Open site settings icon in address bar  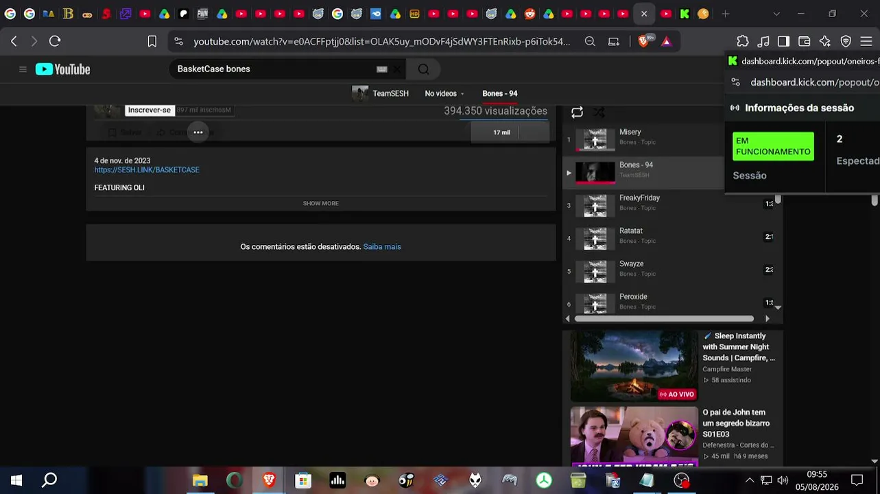pos(179,41)
